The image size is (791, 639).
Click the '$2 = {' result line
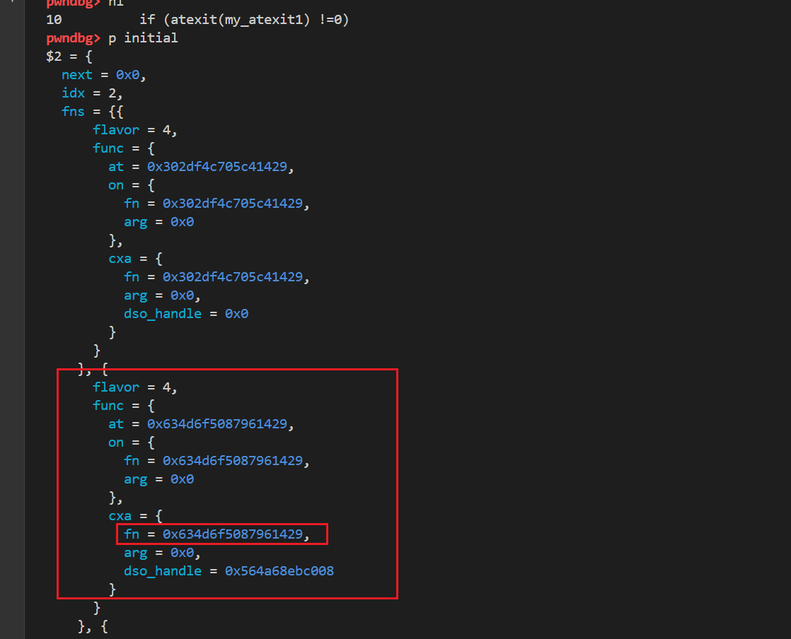click(x=69, y=57)
